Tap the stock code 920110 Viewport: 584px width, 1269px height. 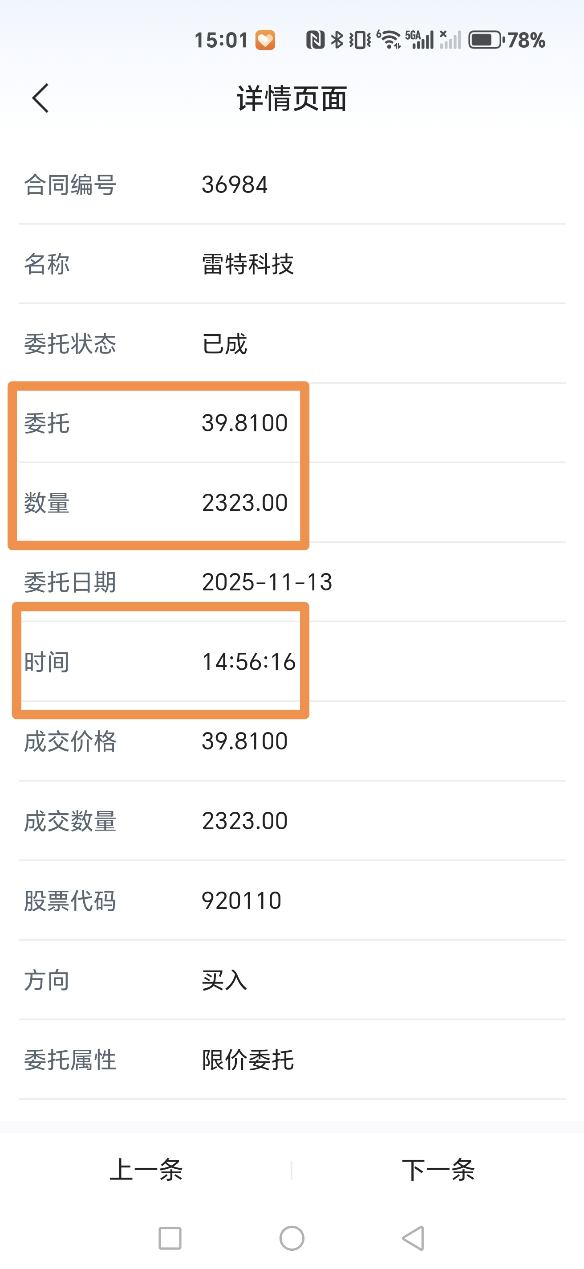(x=242, y=901)
